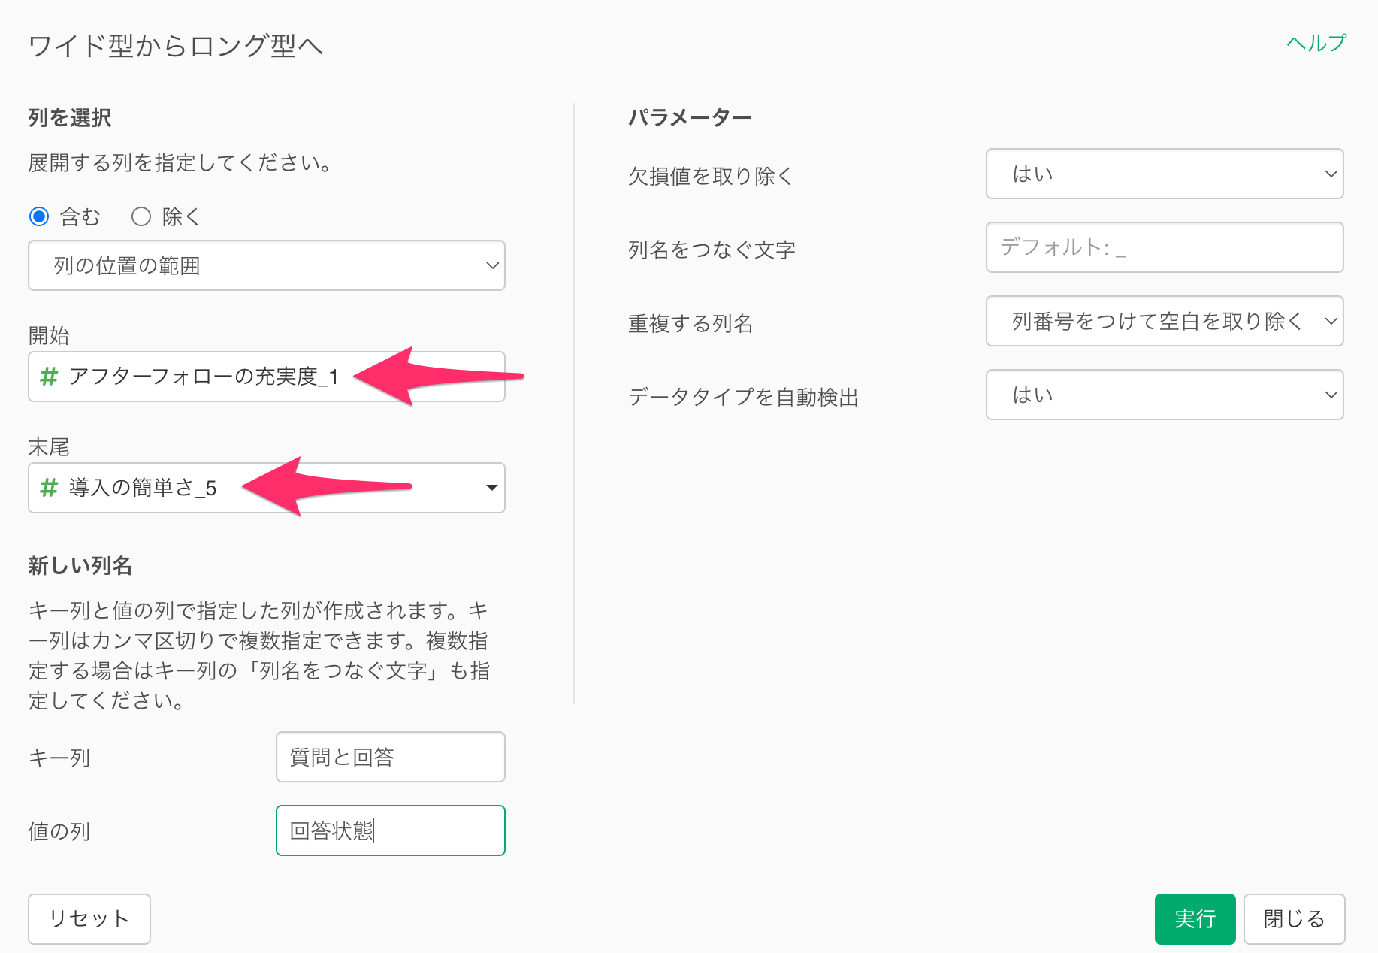Image resolution: width=1378 pixels, height=953 pixels.
Task: Click the numeric type icon in 末尾 field
Action: (49, 488)
